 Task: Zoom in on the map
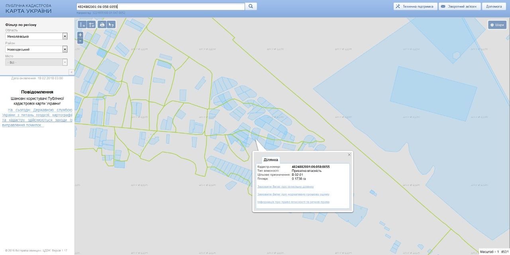click(x=80, y=35)
